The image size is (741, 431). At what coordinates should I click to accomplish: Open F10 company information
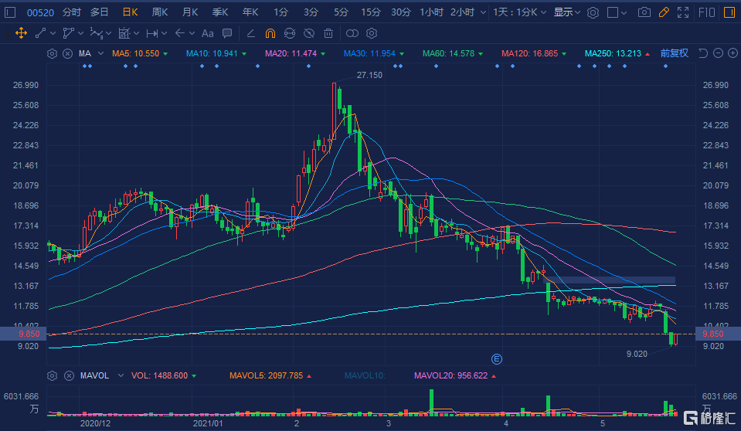[x=706, y=12]
